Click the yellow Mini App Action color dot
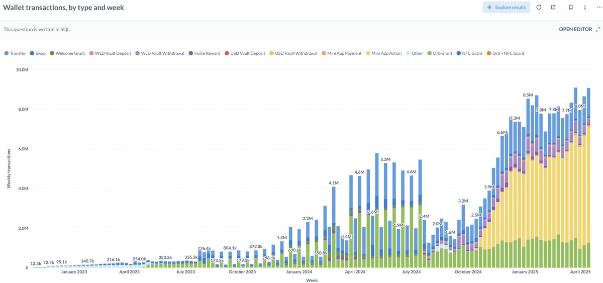 click(368, 53)
